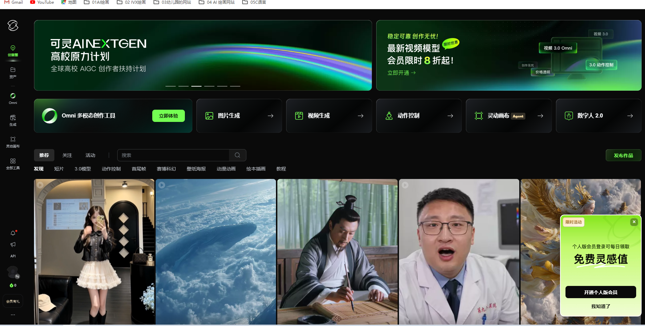This screenshot has width=645, height=326.
Task: Click the 我知道了 dismiss link
Action: point(600,306)
